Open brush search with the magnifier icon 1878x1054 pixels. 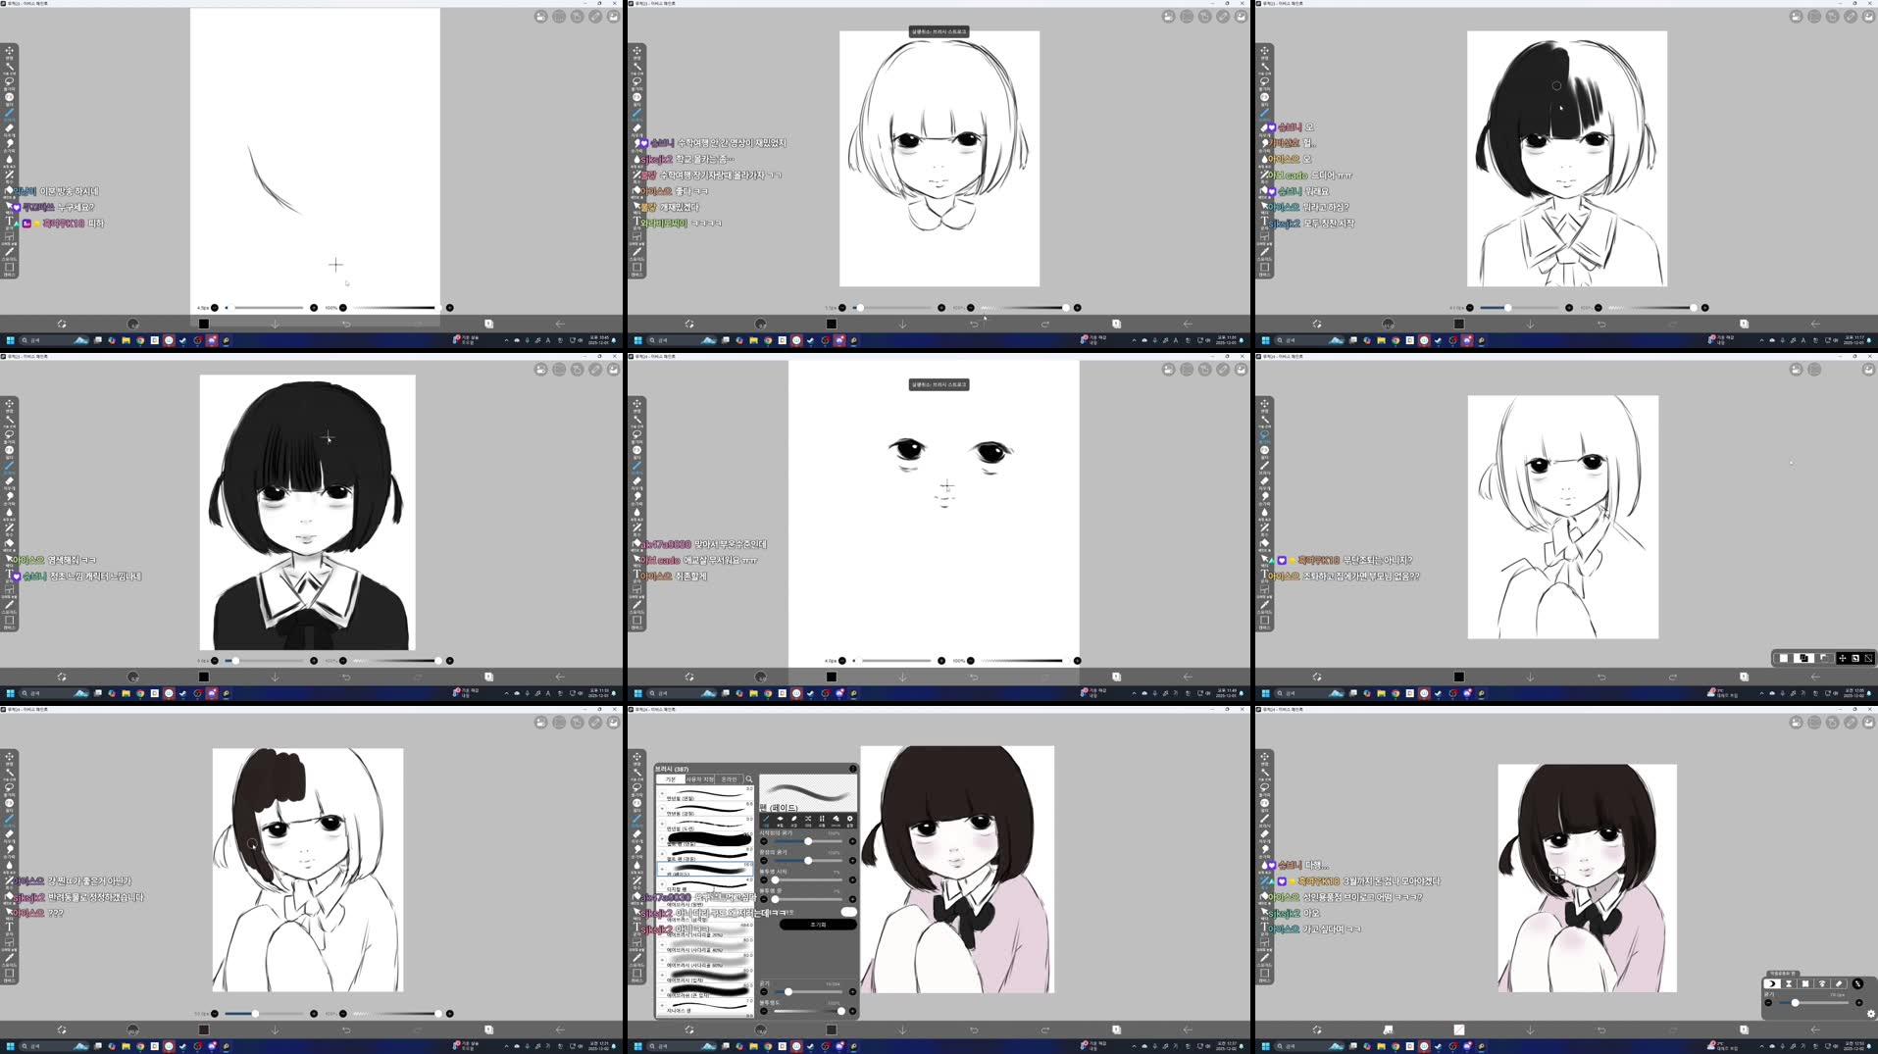click(x=747, y=779)
